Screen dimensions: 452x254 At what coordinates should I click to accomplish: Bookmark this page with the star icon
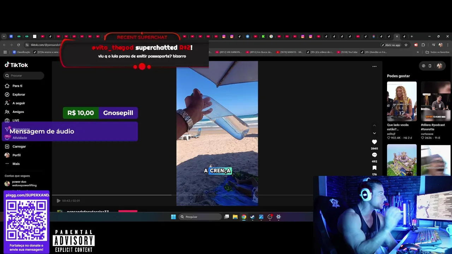point(406,45)
